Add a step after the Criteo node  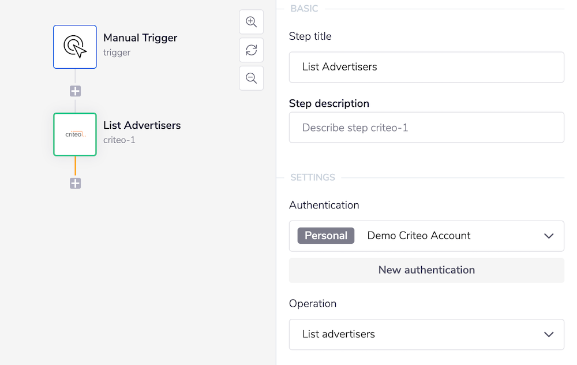coord(74,183)
